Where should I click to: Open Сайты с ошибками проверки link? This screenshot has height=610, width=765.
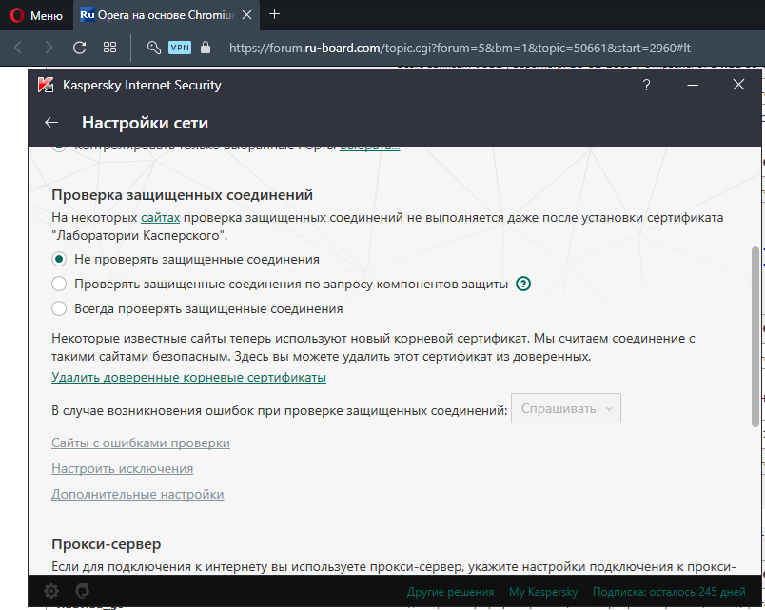click(141, 443)
